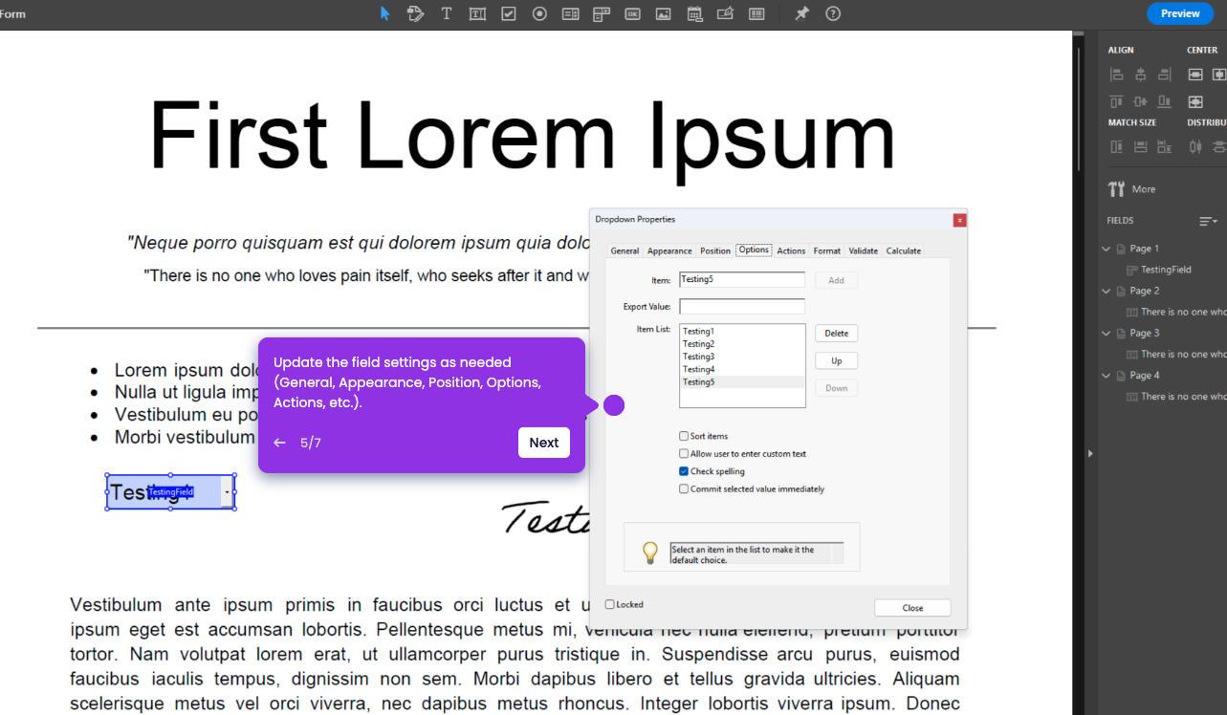The width and height of the screenshot is (1227, 715).
Task: Pick the Digital Signature field tool
Action: 725,13
